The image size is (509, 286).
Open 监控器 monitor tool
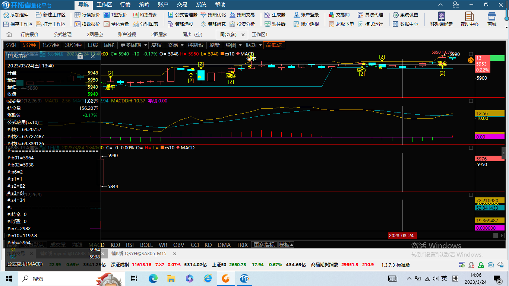[275, 24]
